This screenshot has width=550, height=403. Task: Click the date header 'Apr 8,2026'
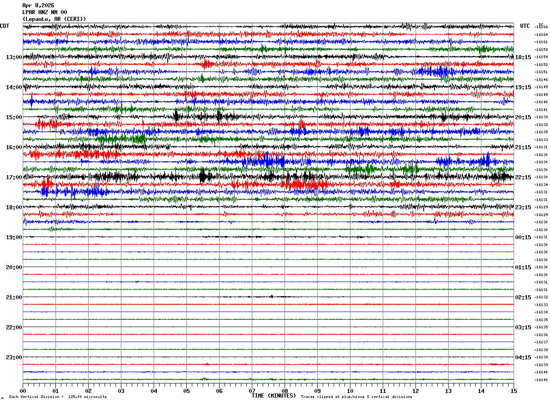38,5
